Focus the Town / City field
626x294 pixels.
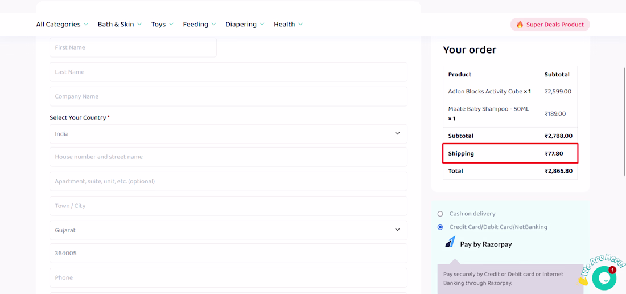pos(228,206)
